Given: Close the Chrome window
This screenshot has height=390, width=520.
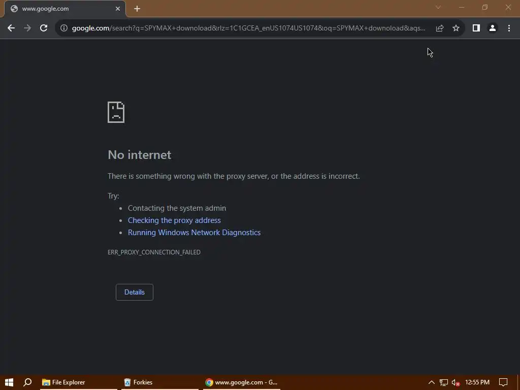Looking at the screenshot, I should [508, 7].
